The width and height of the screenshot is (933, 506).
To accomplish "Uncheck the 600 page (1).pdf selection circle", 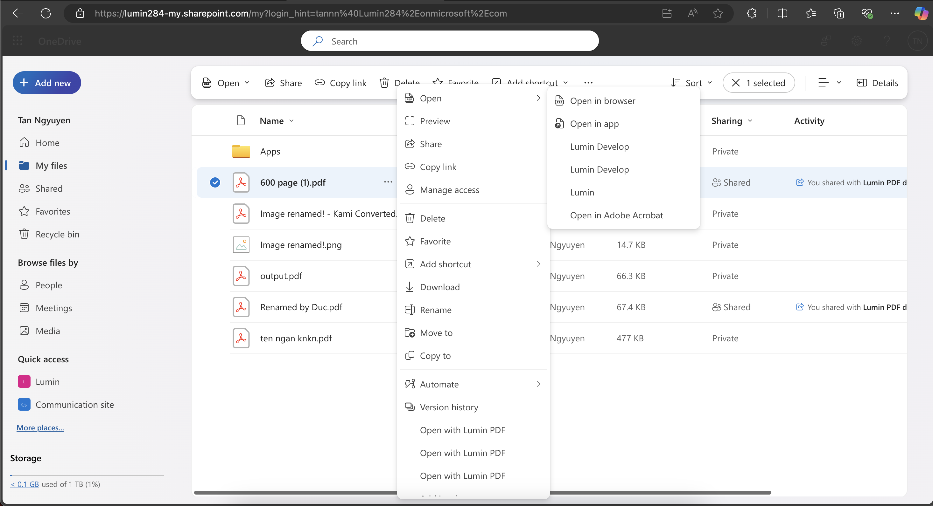I will point(215,182).
